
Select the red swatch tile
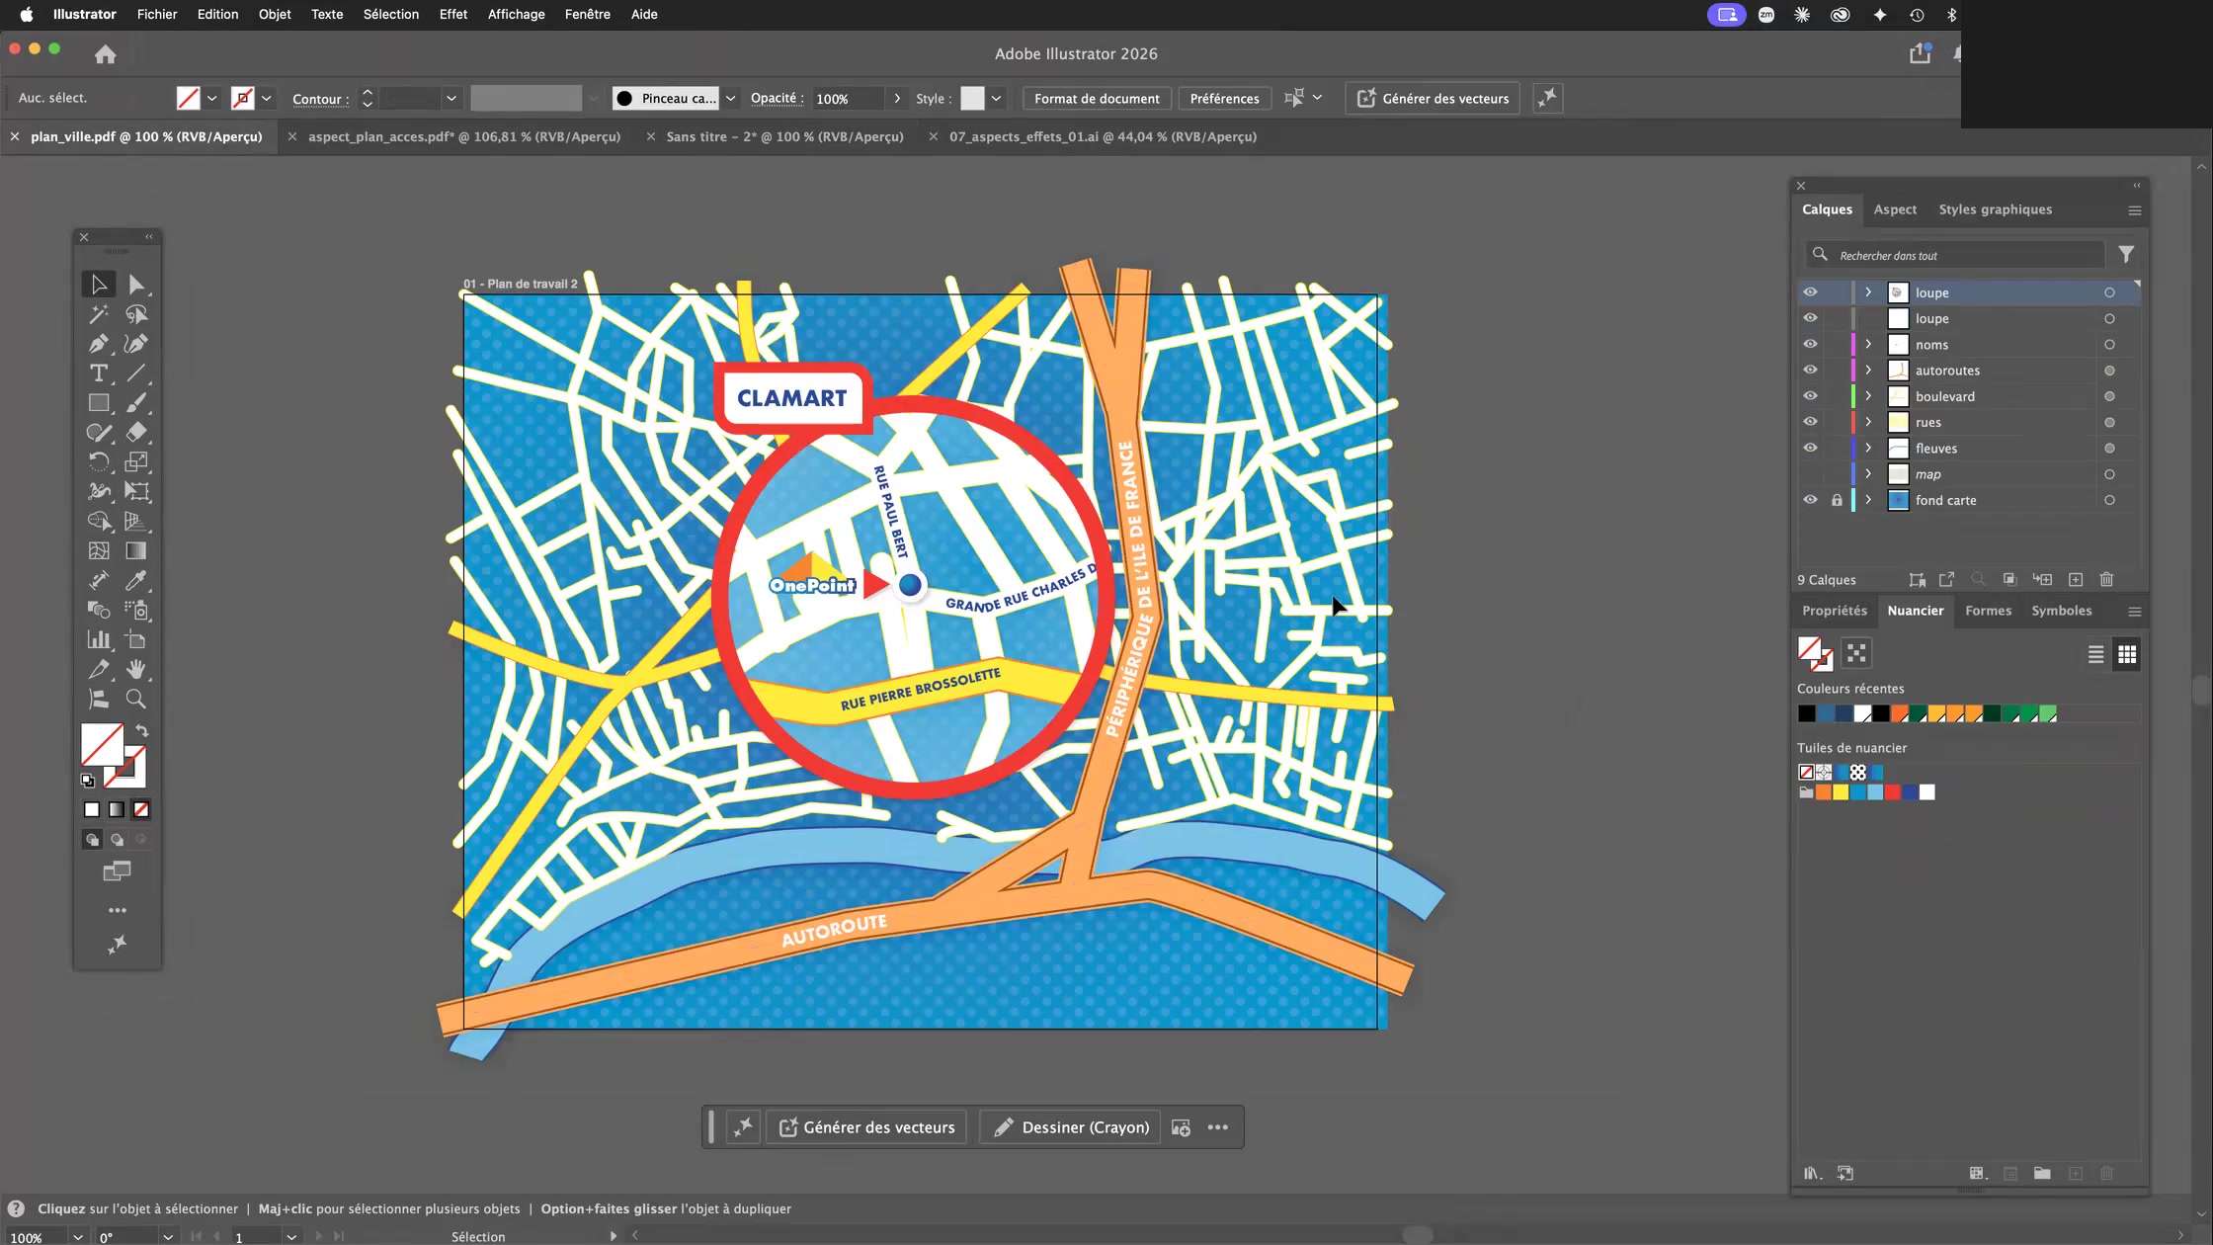[1892, 792]
